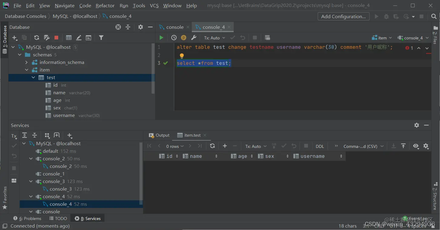The image size is (440, 230).
Task: Open the TODO tool window tab
Action: click(58, 218)
